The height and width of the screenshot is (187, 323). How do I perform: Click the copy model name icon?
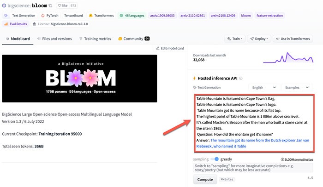point(50,5)
